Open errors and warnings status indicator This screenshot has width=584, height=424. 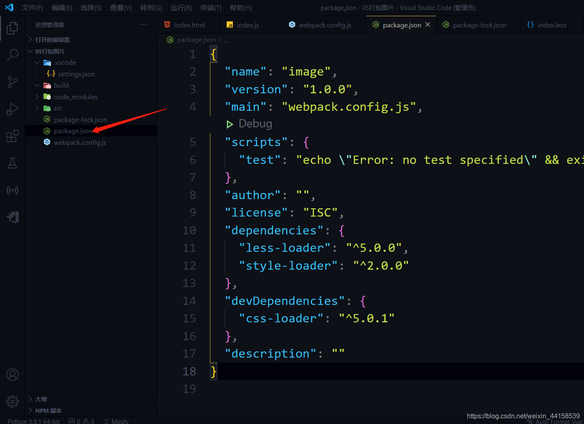pyautogui.click(x=81, y=421)
